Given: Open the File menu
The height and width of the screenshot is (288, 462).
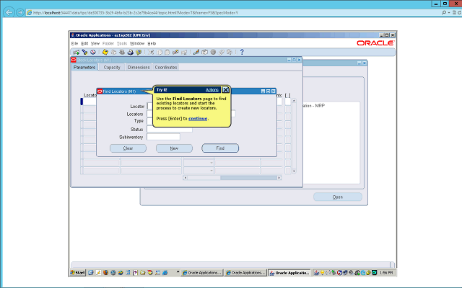Looking at the screenshot, I should pos(74,43).
